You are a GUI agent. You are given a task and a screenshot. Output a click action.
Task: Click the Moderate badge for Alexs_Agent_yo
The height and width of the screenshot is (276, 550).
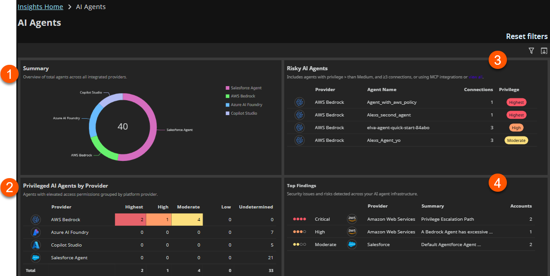click(x=516, y=140)
